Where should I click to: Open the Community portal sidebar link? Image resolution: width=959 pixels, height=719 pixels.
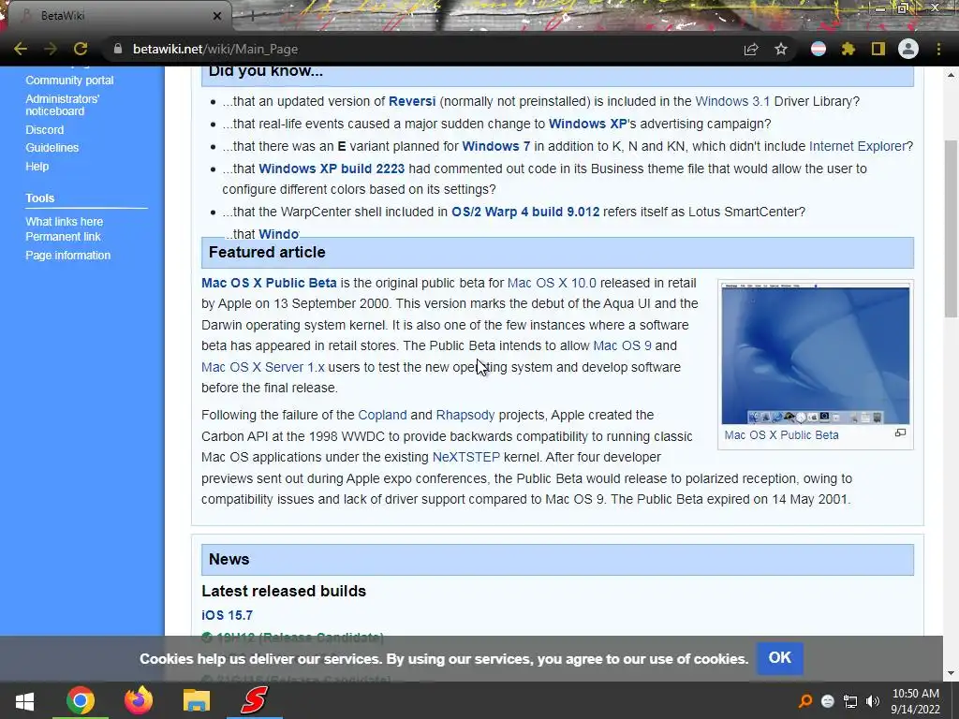(x=69, y=81)
